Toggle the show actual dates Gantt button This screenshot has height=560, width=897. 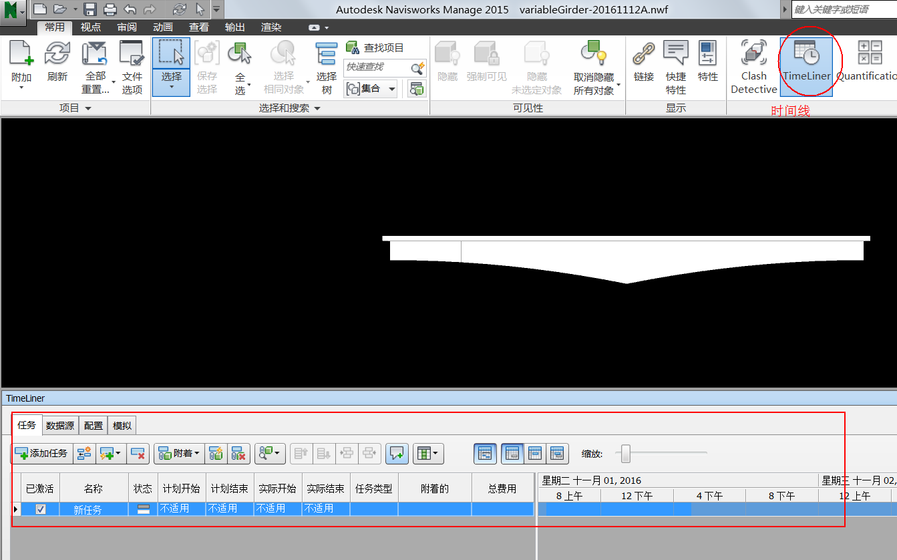(x=534, y=453)
